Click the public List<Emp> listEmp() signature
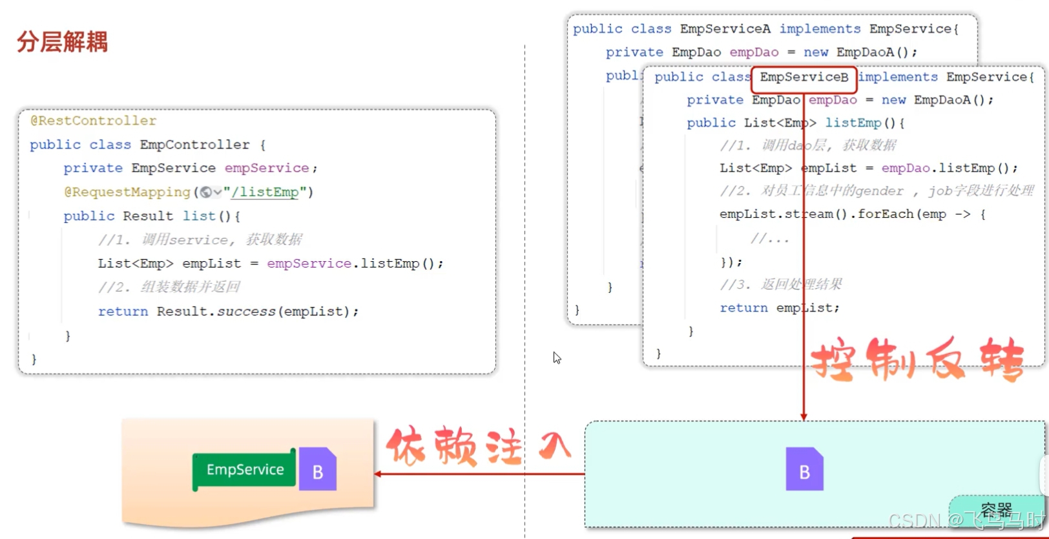The image size is (1049, 539). point(795,123)
